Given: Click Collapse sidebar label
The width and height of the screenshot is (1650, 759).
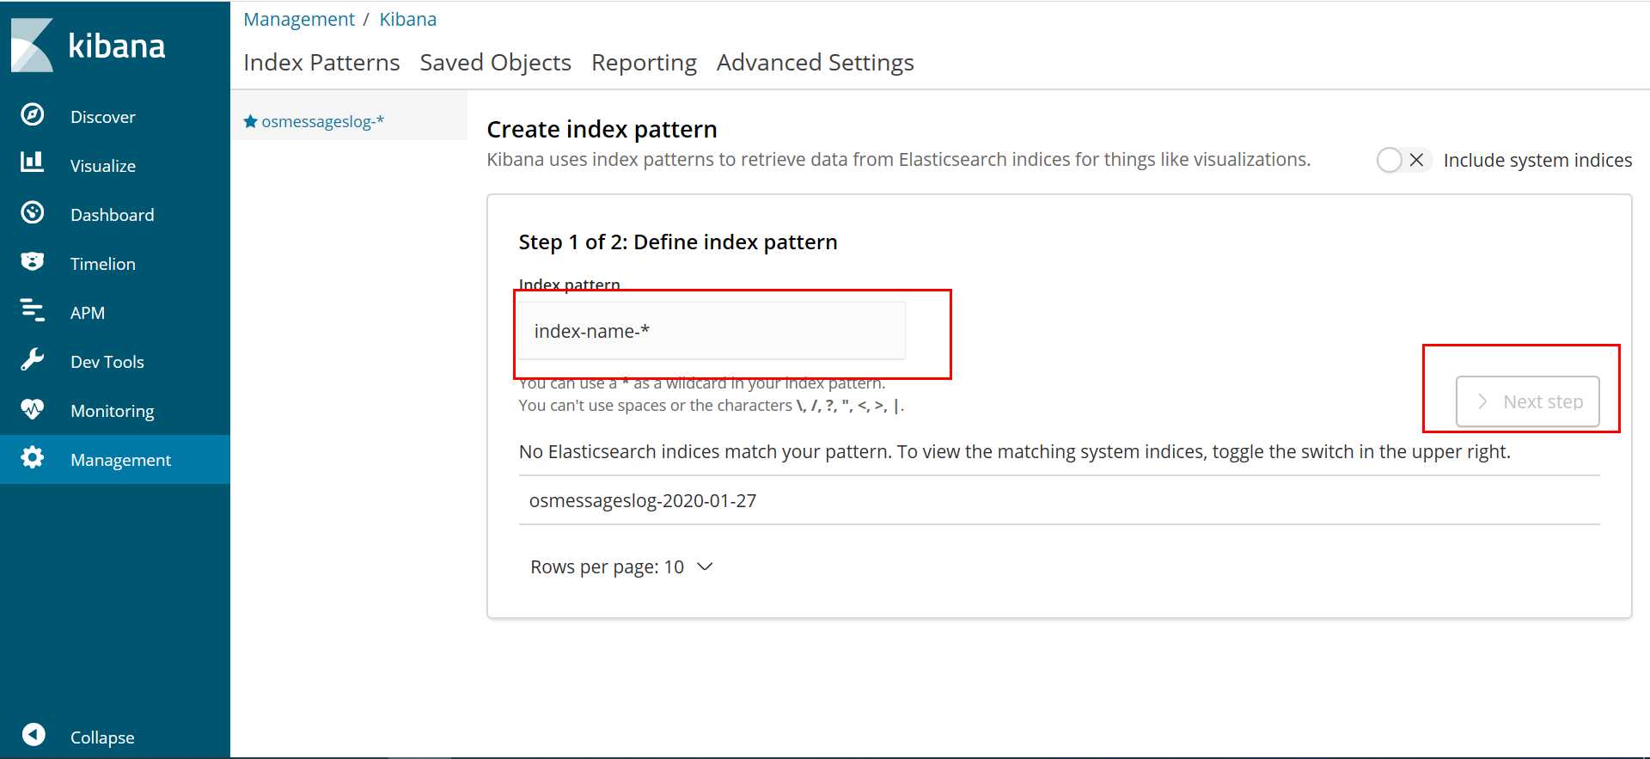Looking at the screenshot, I should point(102,738).
